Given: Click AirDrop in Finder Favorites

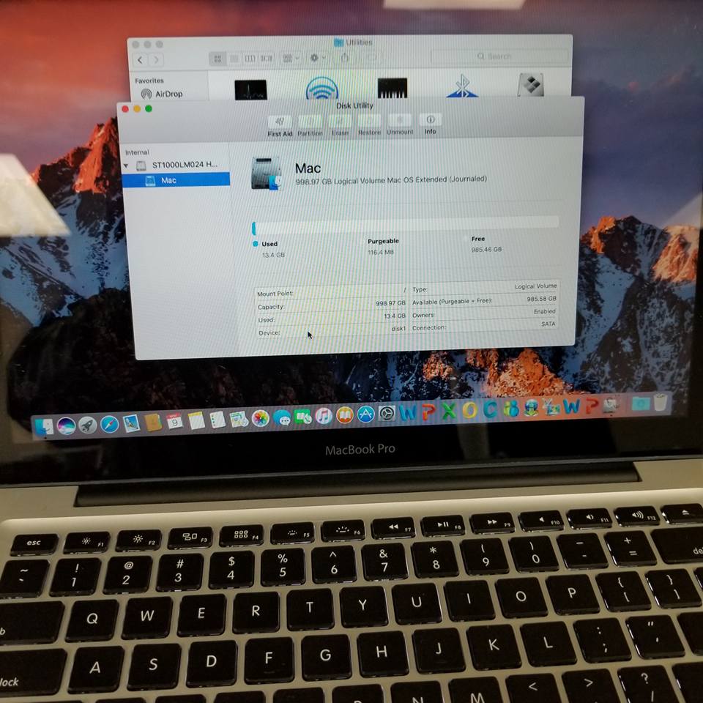Looking at the screenshot, I should pos(168,94).
